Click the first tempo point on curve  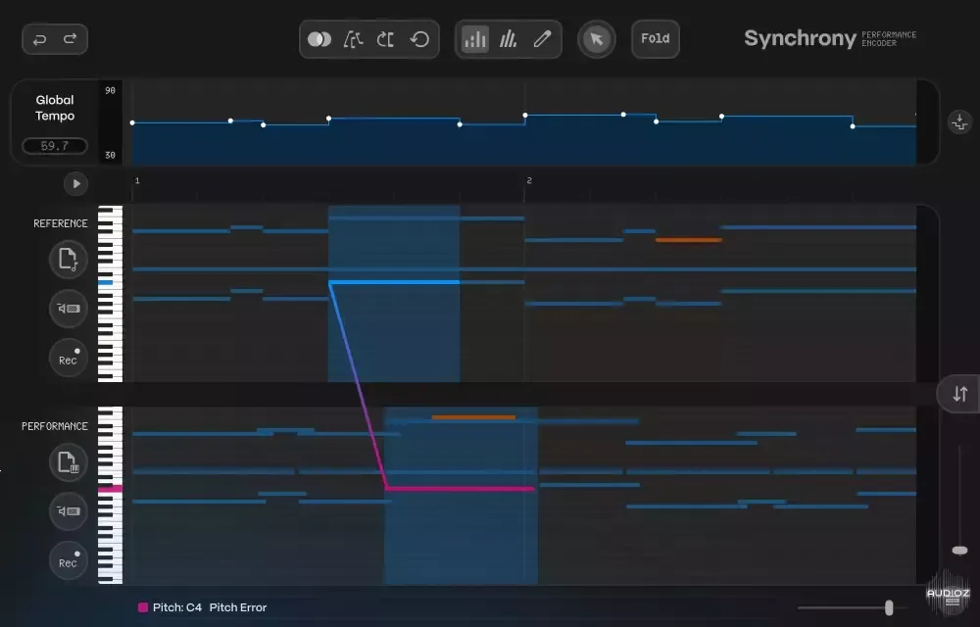click(x=132, y=122)
